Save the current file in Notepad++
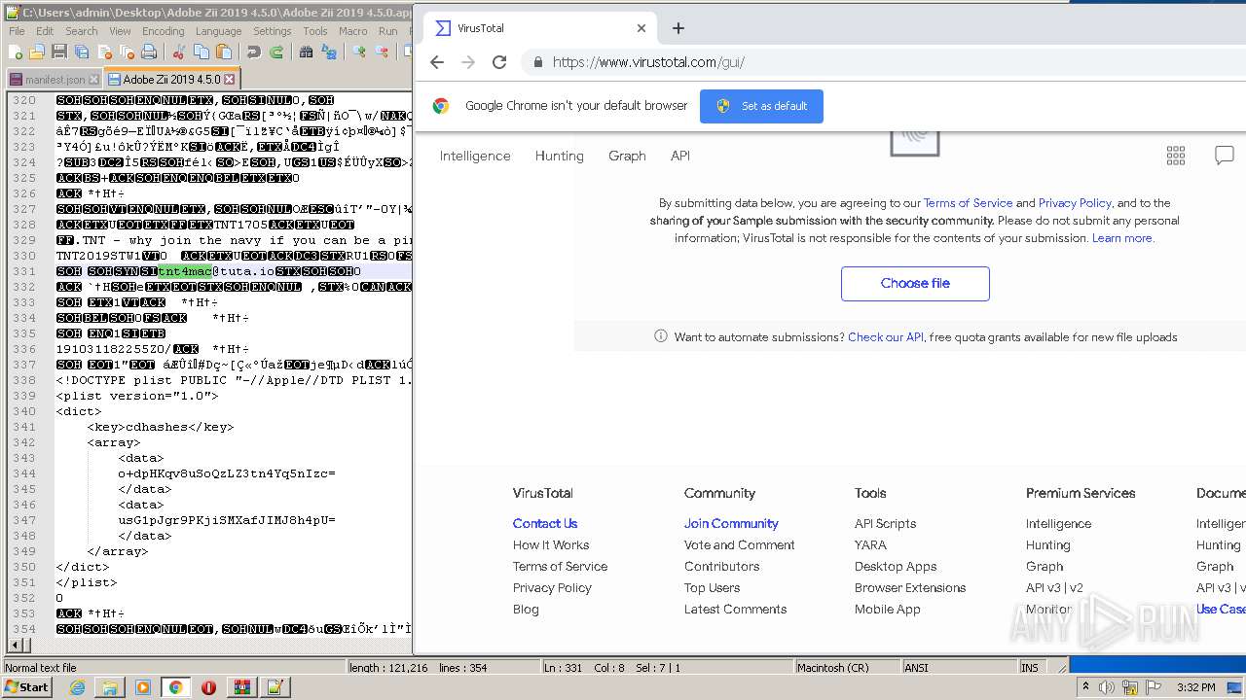This screenshot has width=1246, height=700. coord(59,52)
